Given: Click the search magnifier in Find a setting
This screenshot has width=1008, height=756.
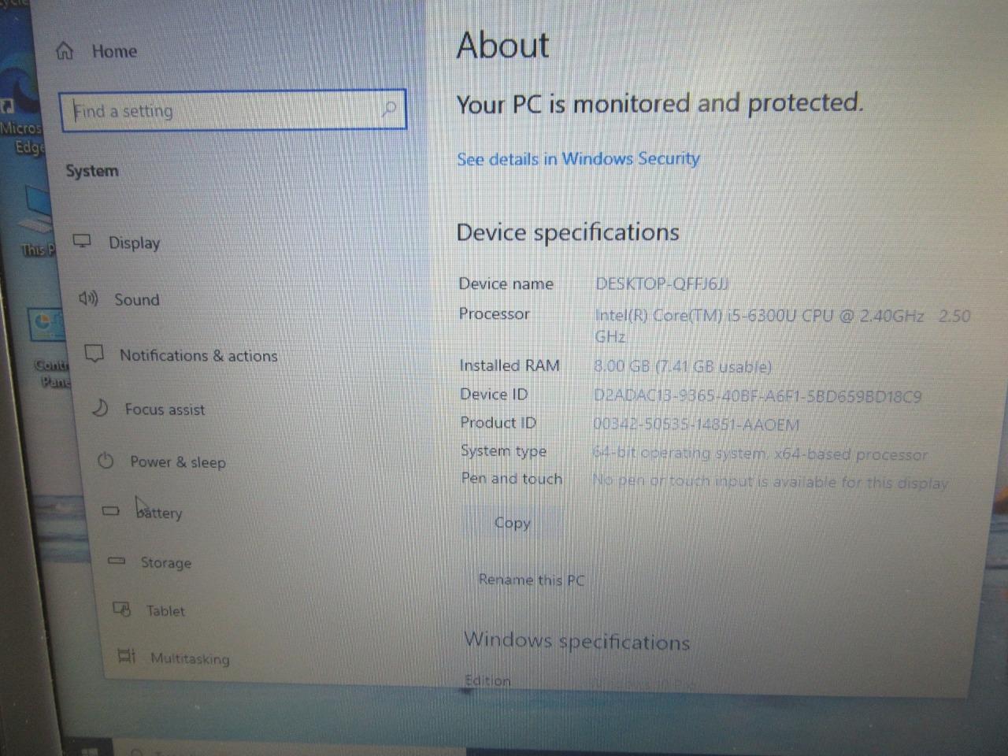Looking at the screenshot, I should 389,109.
